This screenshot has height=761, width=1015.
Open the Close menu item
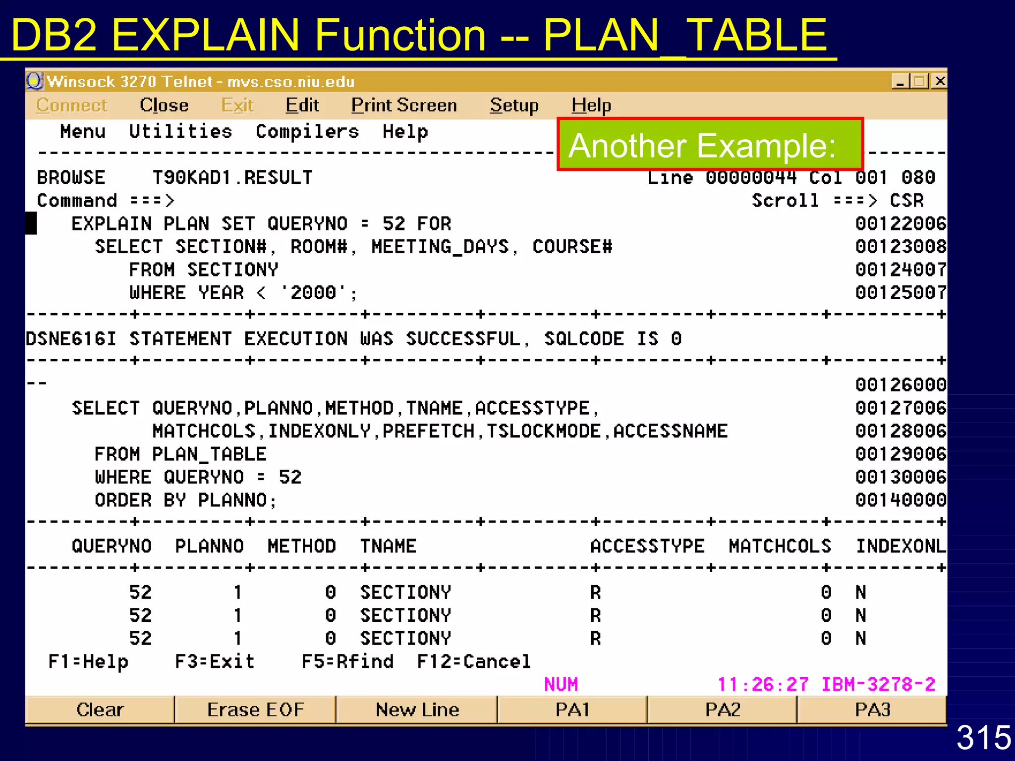[x=164, y=106]
